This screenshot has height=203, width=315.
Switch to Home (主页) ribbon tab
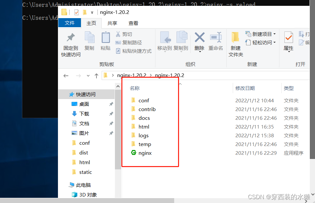(91, 23)
